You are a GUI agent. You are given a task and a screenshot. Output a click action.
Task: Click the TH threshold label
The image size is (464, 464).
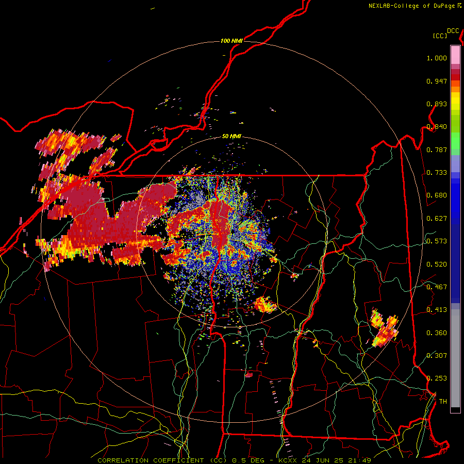[x=443, y=402]
